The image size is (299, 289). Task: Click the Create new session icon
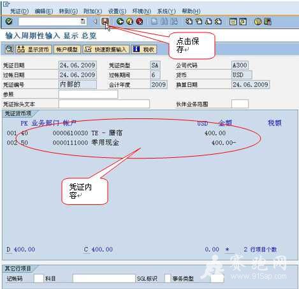[x=233, y=22]
